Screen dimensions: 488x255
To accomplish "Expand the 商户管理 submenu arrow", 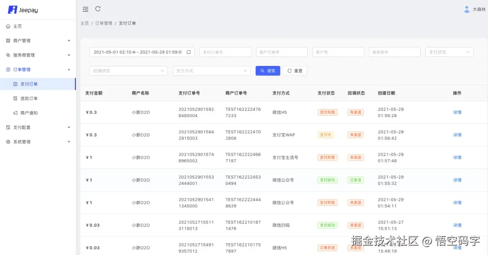I will click(x=69, y=41).
